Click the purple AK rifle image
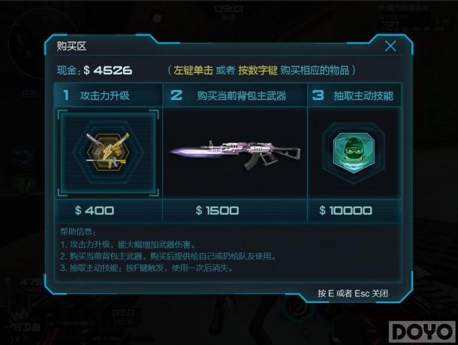Image resolution: width=458 pixels, height=345 pixels. coord(235,155)
